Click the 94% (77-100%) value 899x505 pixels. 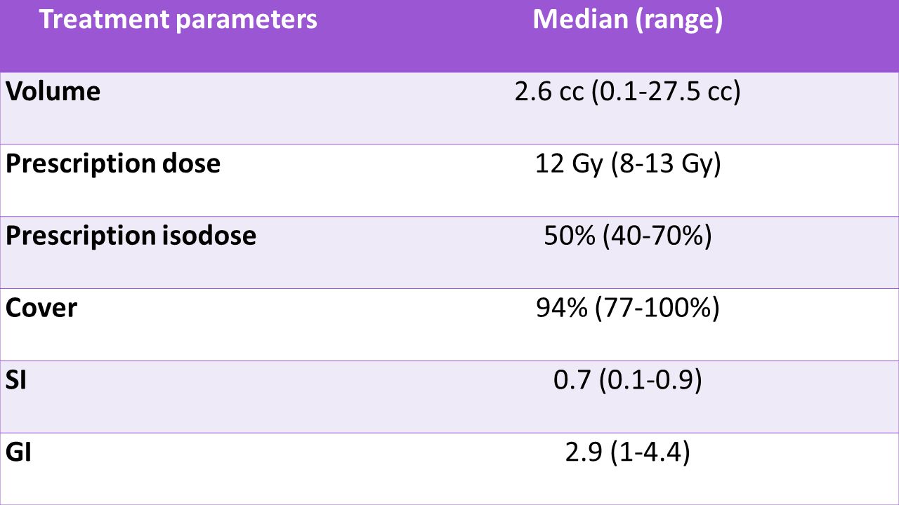[628, 309]
